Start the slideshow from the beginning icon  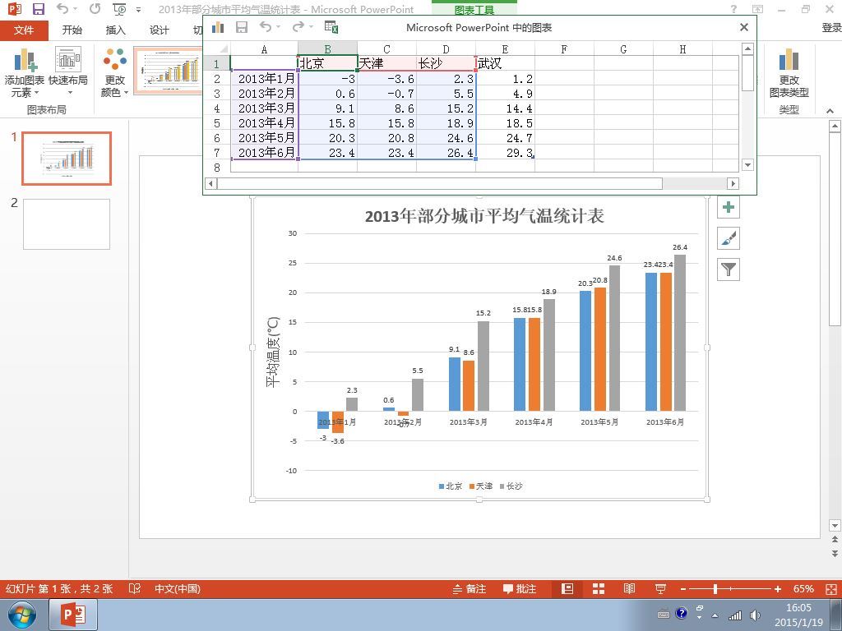click(x=119, y=9)
